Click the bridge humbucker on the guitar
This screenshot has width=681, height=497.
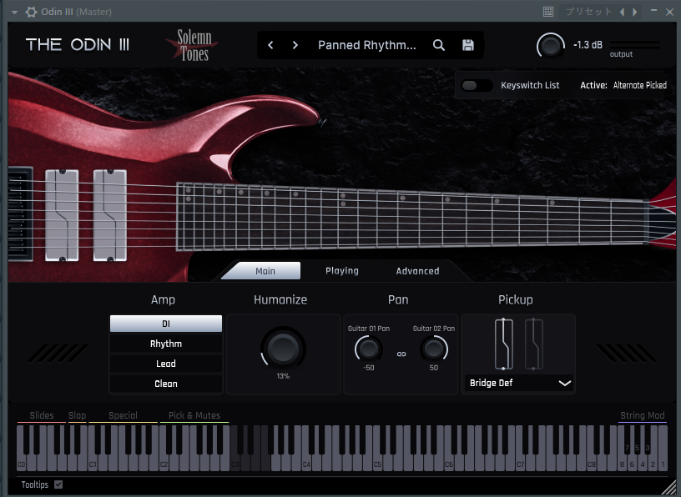point(62,215)
